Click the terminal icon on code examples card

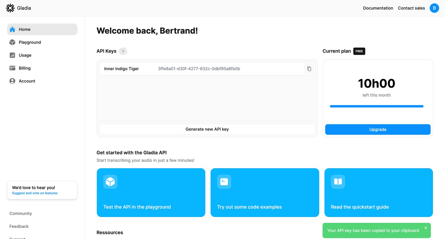click(224, 182)
